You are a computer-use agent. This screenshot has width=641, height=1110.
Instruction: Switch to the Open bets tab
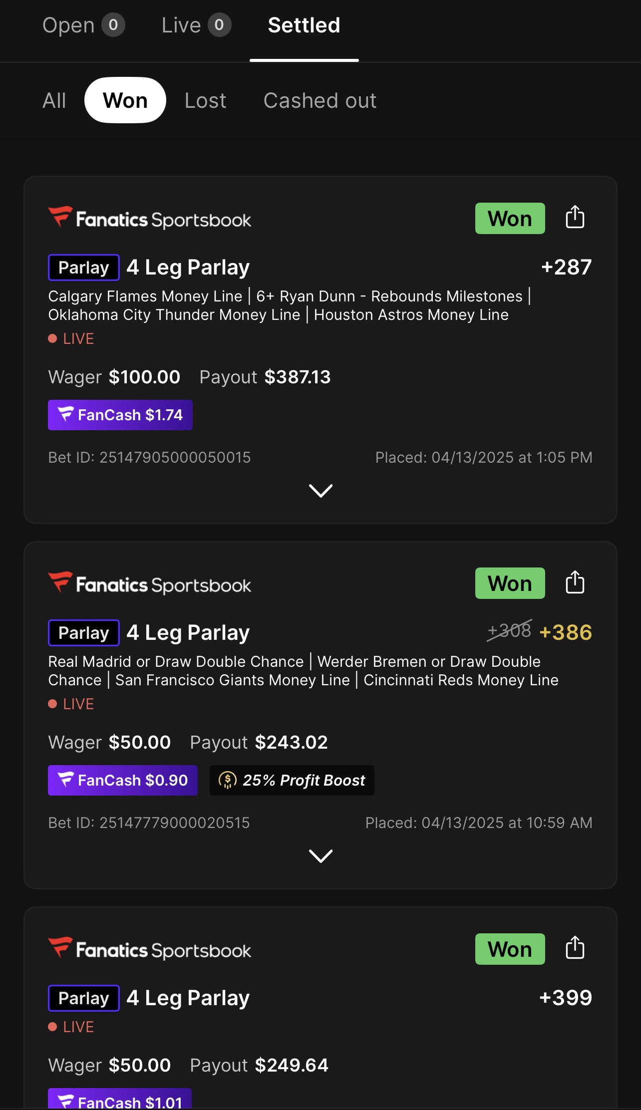(83, 25)
